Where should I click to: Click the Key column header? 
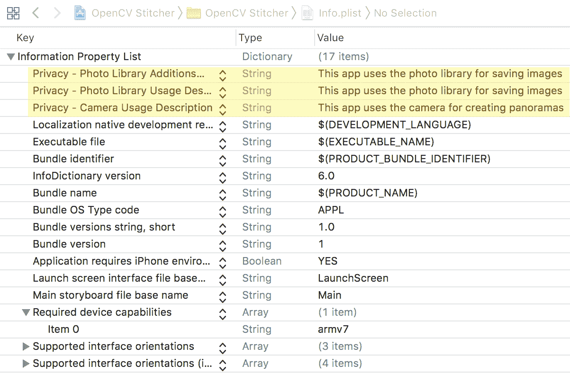point(26,38)
